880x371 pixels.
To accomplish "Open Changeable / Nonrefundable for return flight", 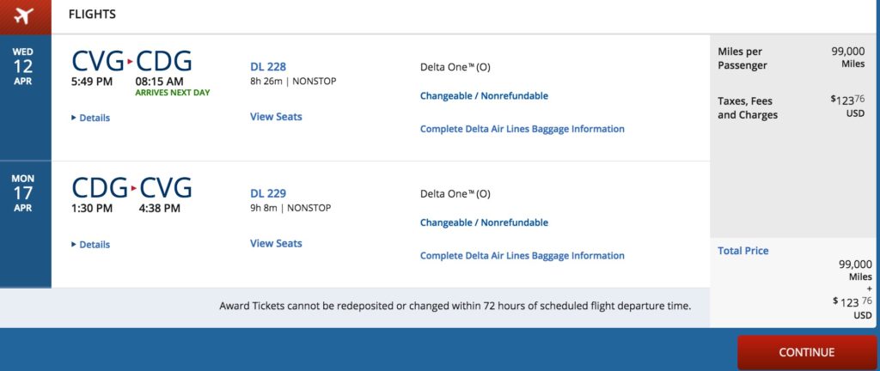I will (484, 222).
